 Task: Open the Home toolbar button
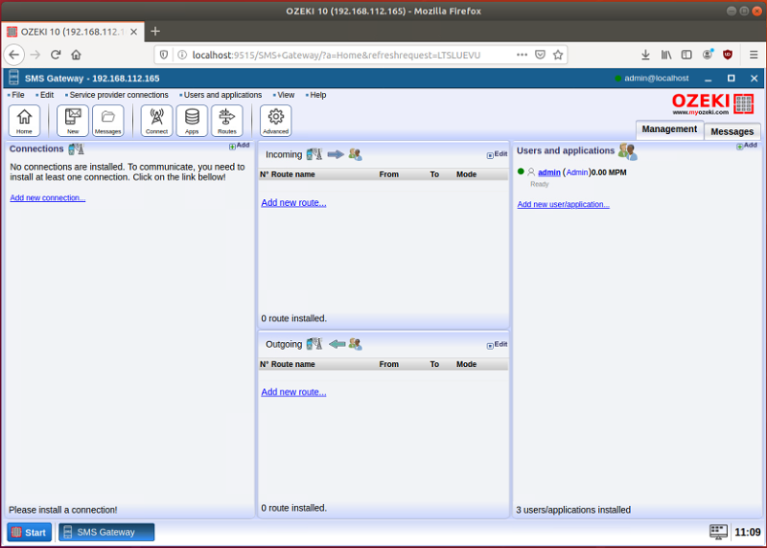click(x=24, y=121)
